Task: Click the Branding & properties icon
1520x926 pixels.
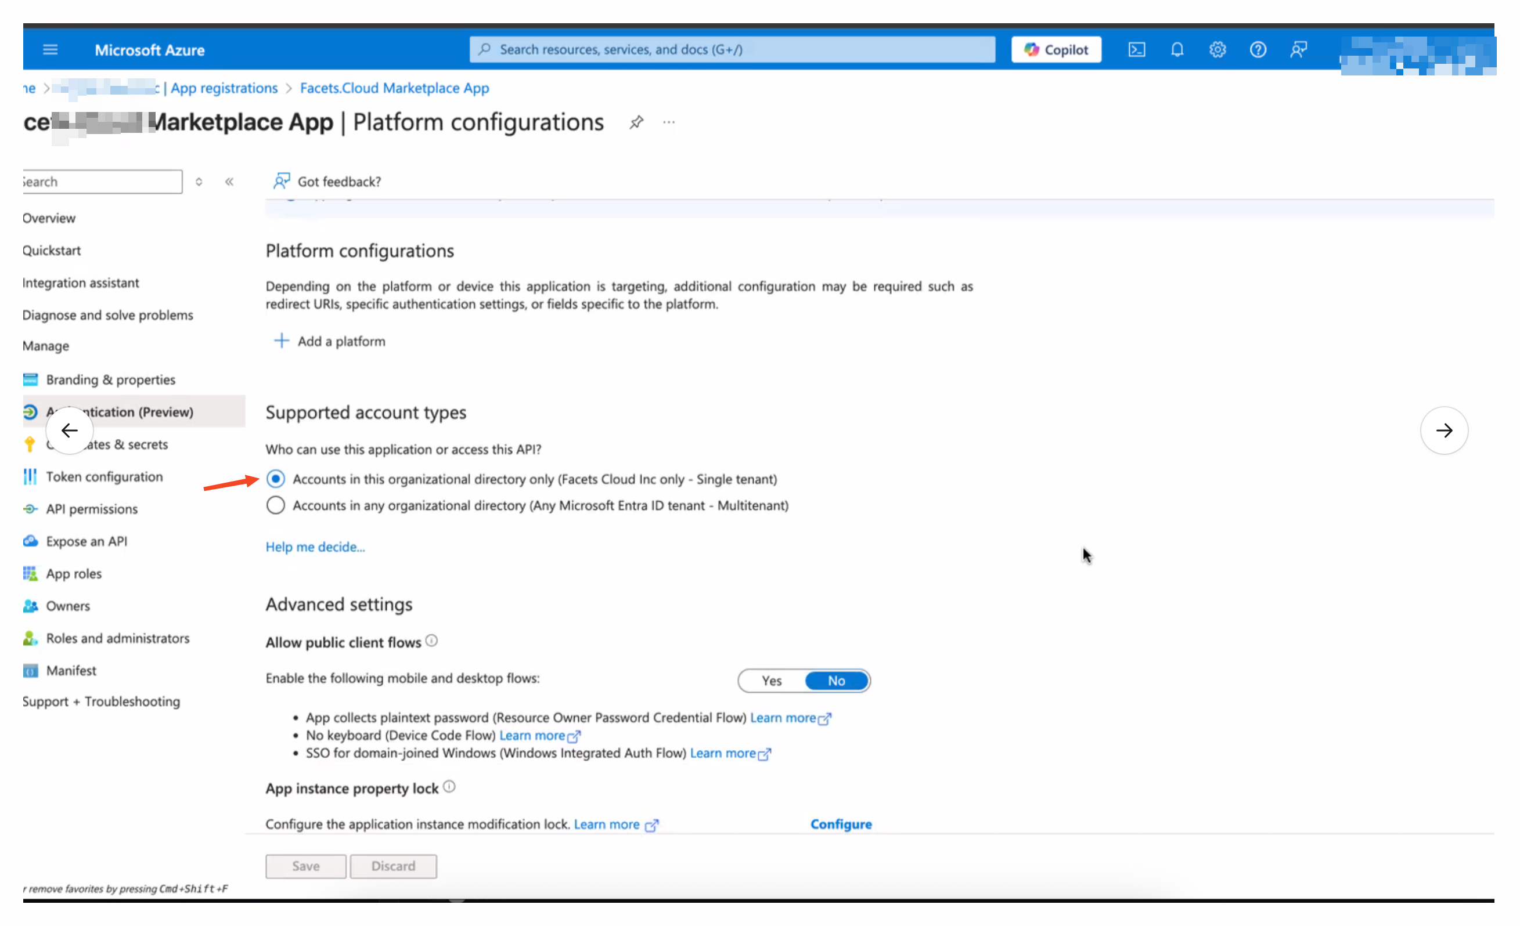Action: [x=30, y=379]
